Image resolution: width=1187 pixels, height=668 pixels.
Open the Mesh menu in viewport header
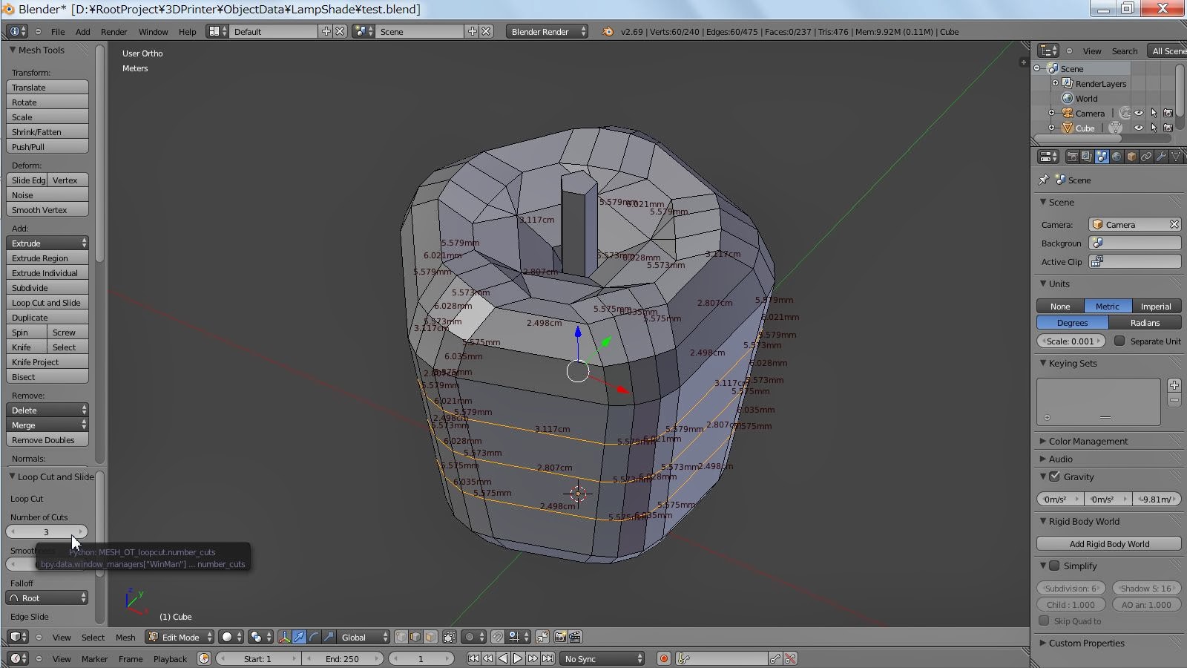point(125,638)
